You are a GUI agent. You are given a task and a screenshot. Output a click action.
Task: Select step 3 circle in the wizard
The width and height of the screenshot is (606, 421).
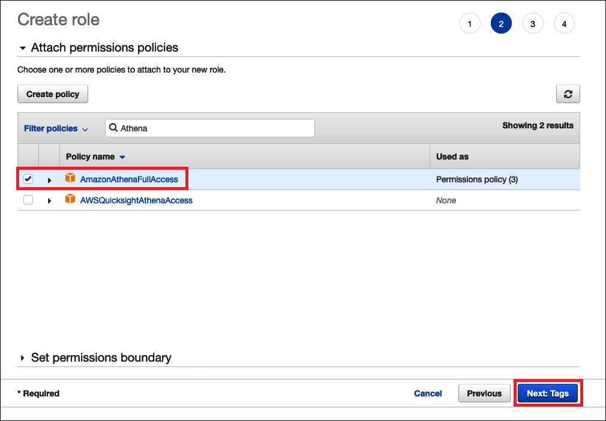(x=533, y=23)
